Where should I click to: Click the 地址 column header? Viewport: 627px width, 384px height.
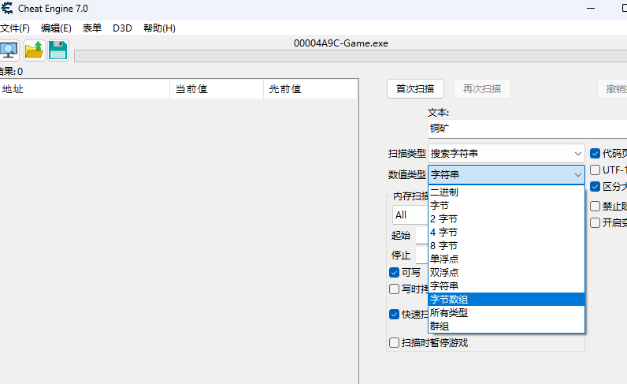pos(85,89)
